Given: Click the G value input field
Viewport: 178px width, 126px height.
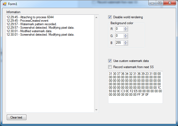Looking at the screenshot, I should (119, 36).
